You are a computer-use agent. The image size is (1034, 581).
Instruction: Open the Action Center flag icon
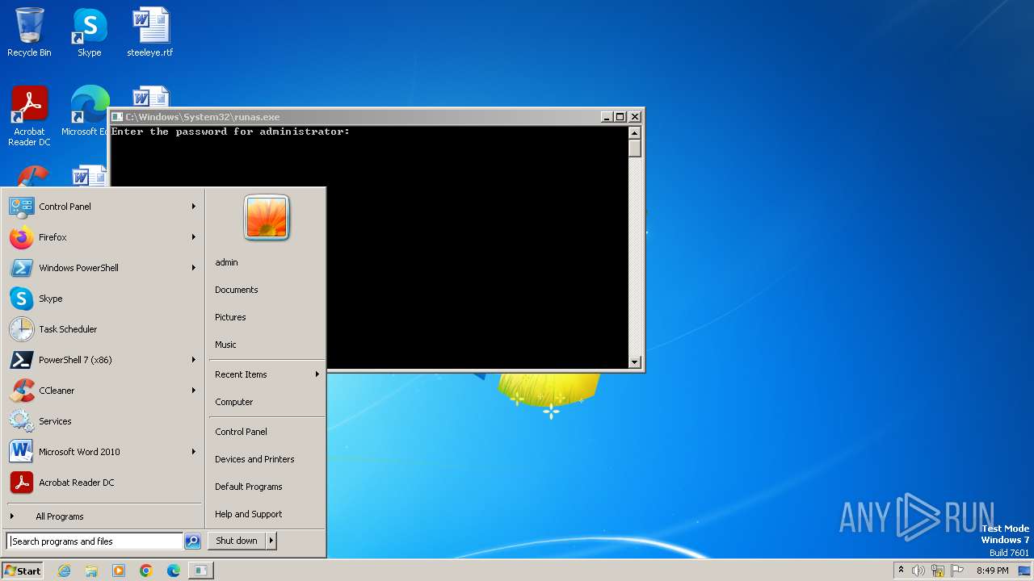click(958, 571)
